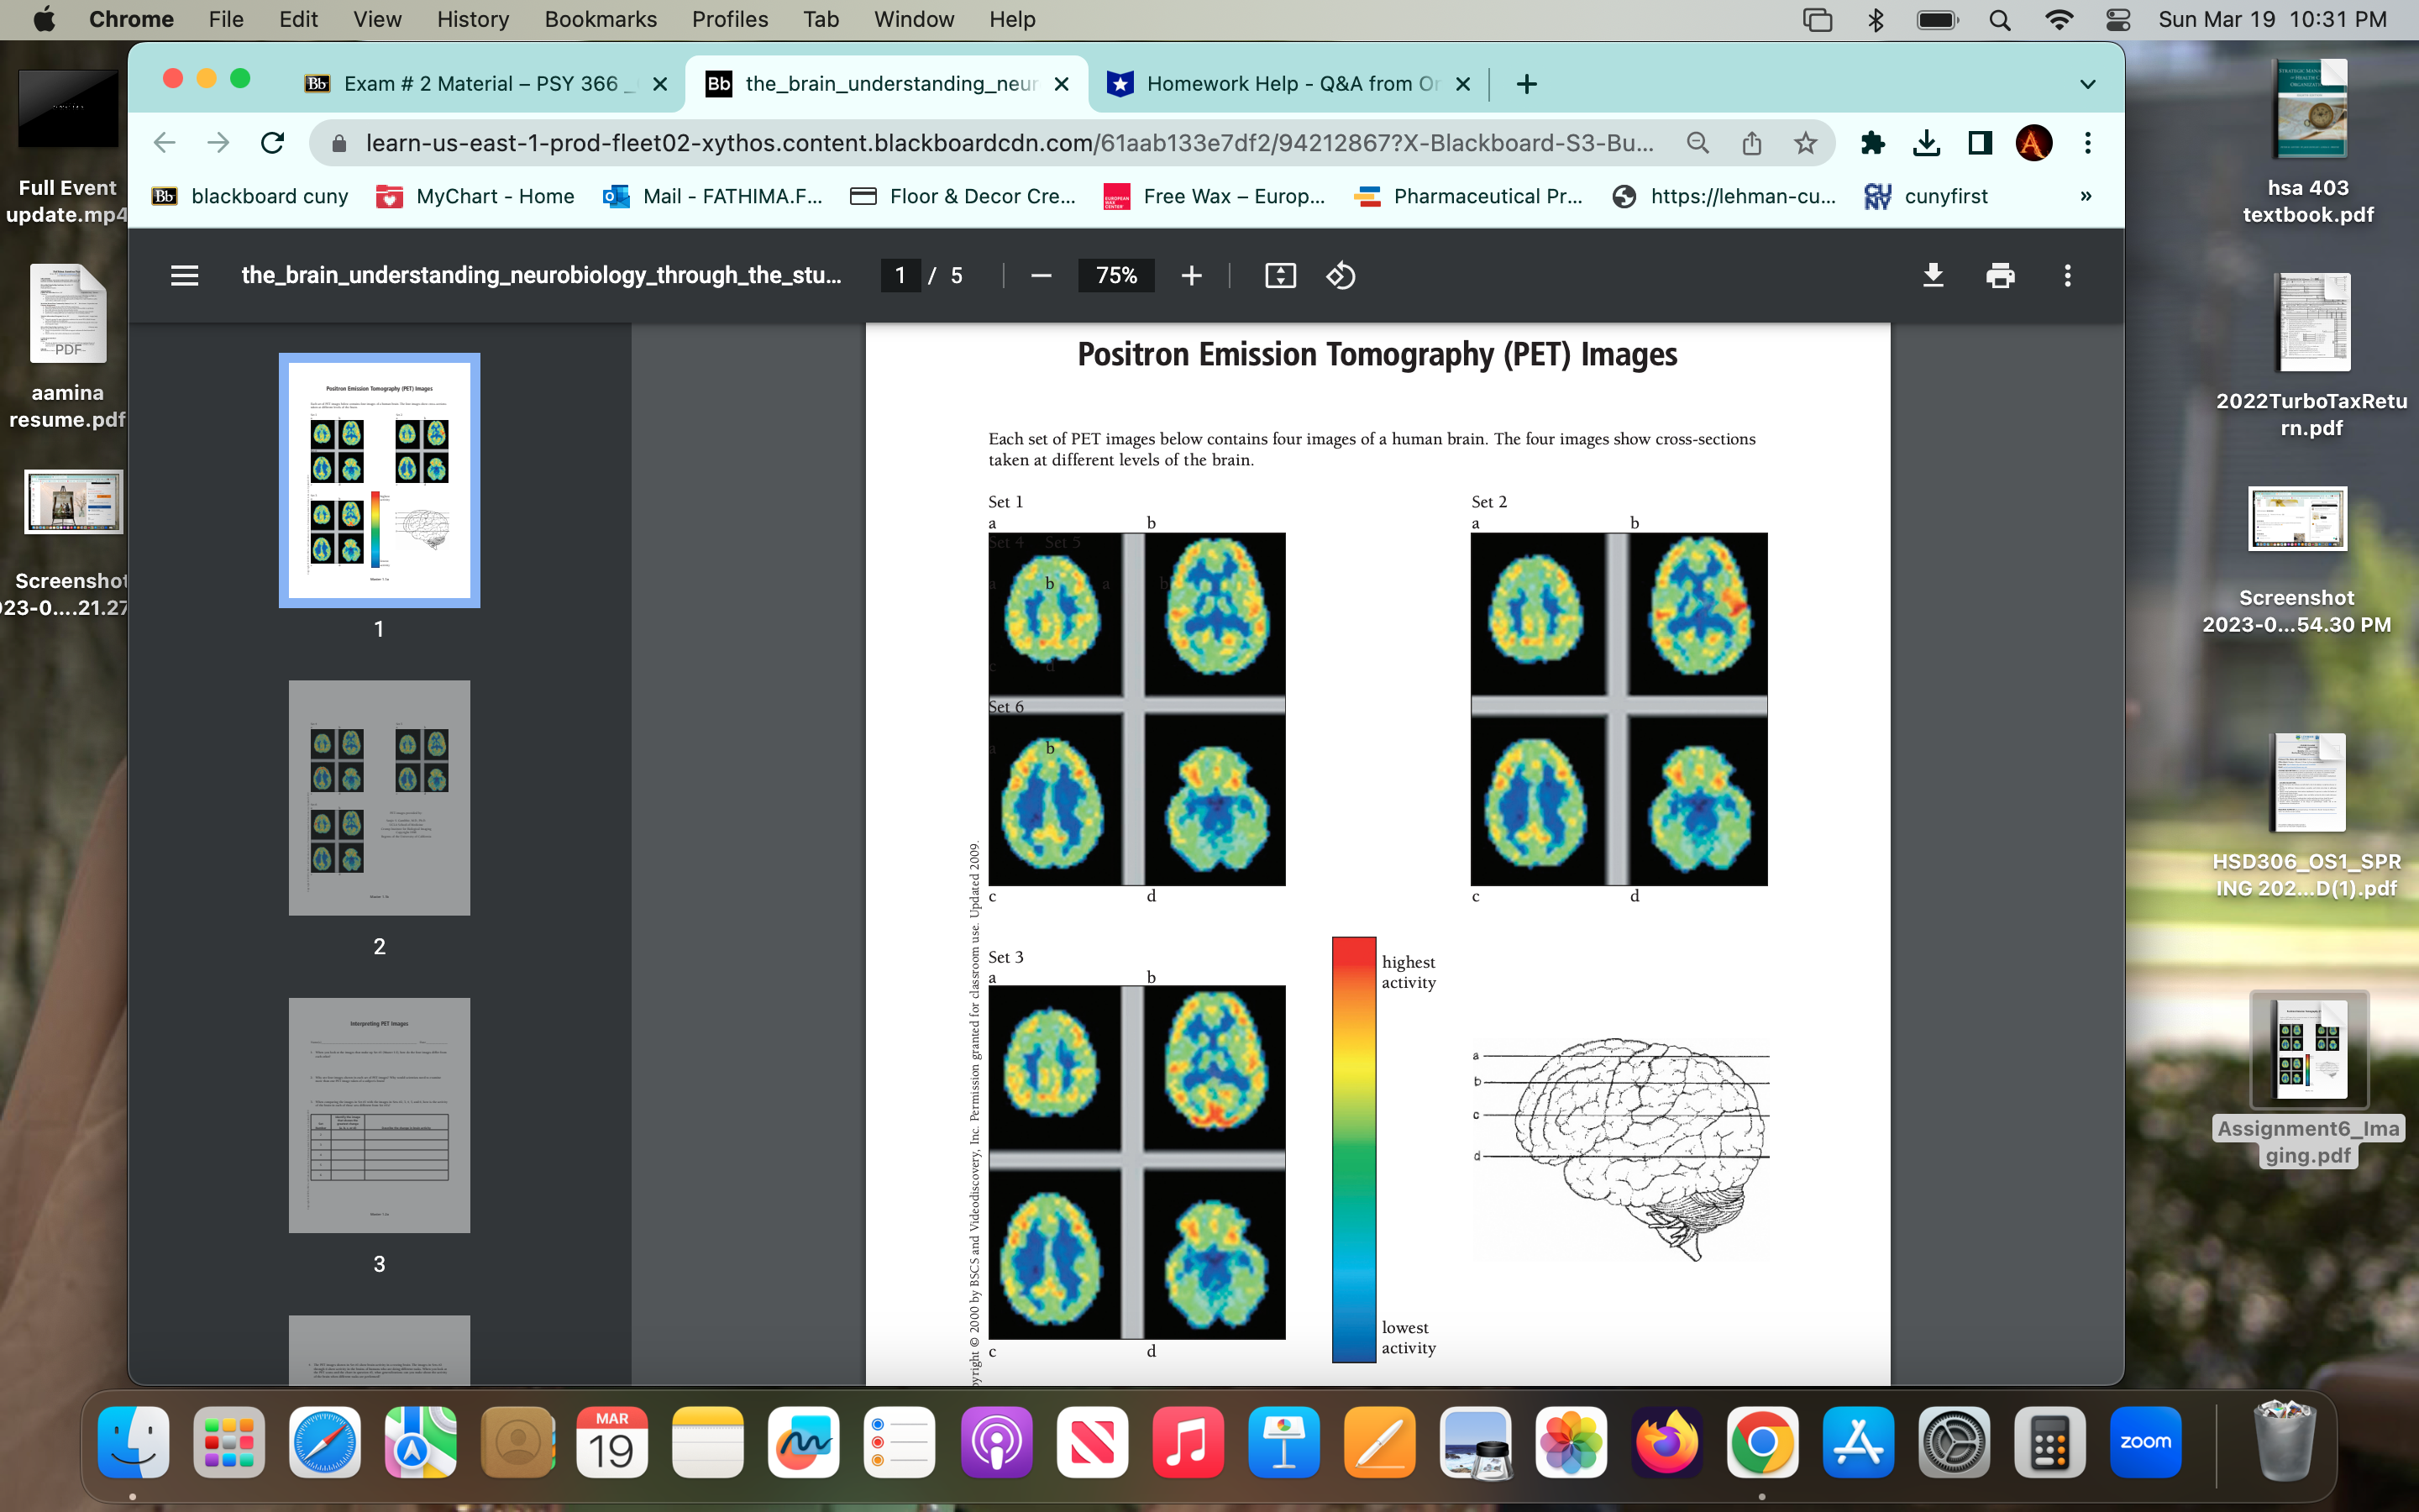Open the PDF more options menu
The height and width of the screenshot is (1512, 2419).
point(2066,276)
